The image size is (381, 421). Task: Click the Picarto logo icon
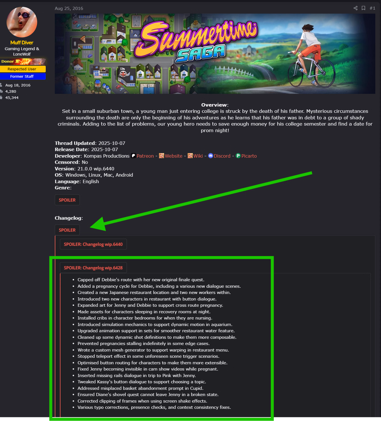coord(238,156)
